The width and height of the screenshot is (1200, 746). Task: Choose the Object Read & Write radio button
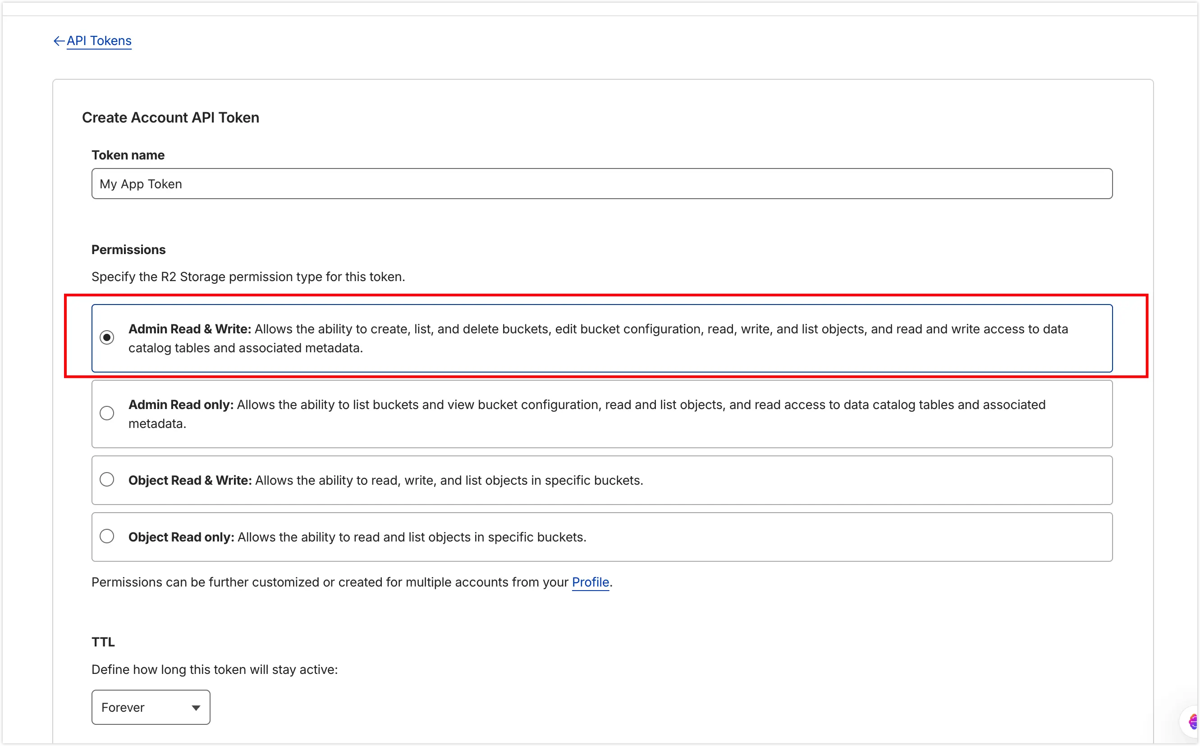tap(107, 480)
